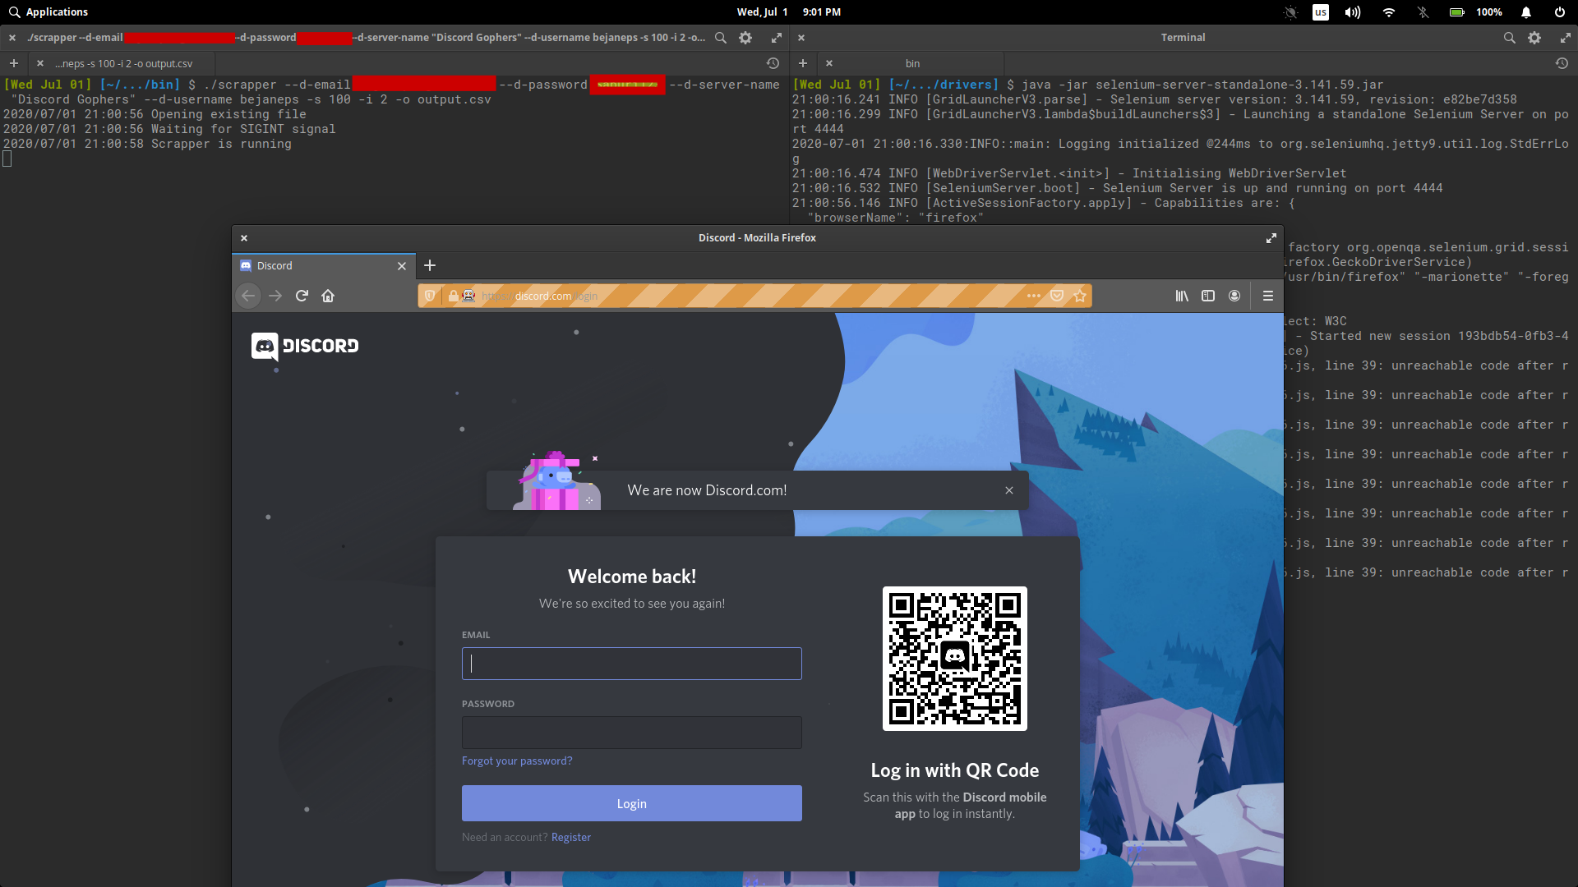
Task: Open Firefox library icon
Action: (x=1182, y=296)
